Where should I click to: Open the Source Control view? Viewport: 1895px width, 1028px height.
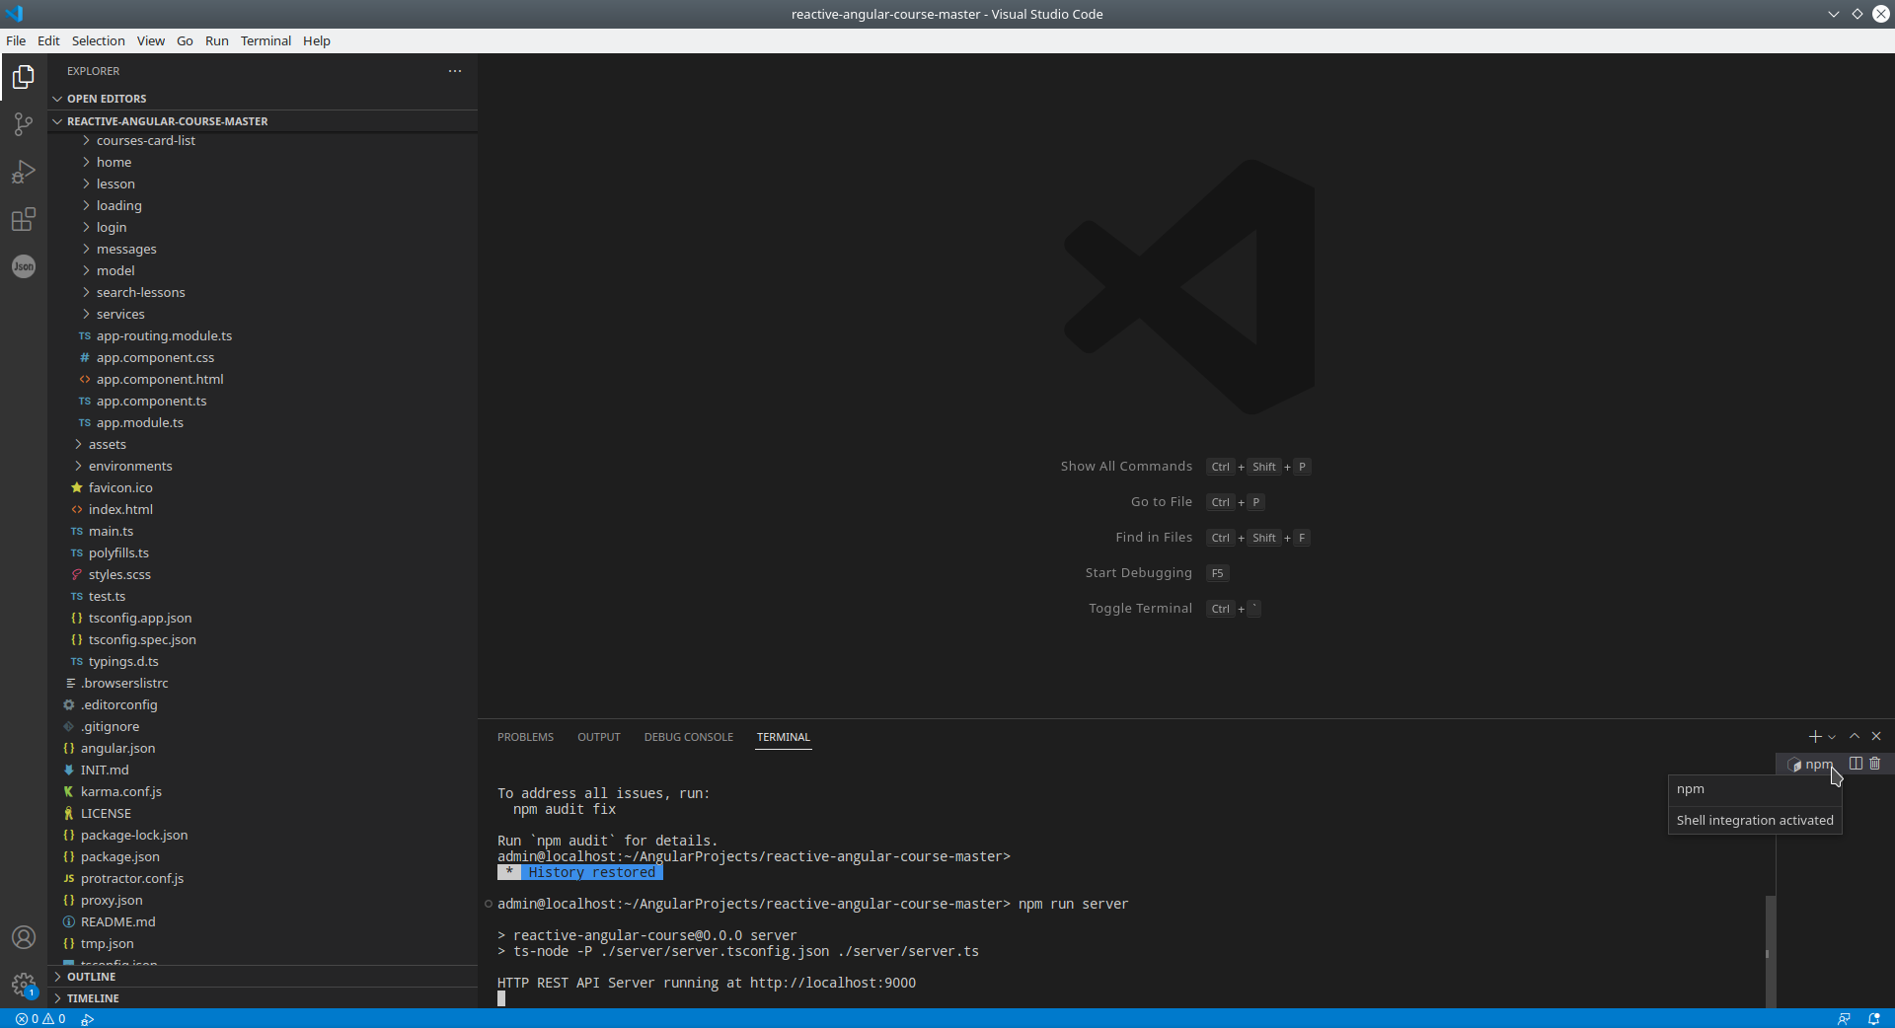(24, 124)
